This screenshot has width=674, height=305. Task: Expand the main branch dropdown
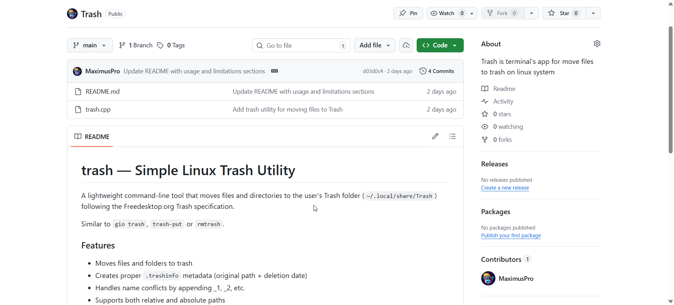[x=90, y=45]
